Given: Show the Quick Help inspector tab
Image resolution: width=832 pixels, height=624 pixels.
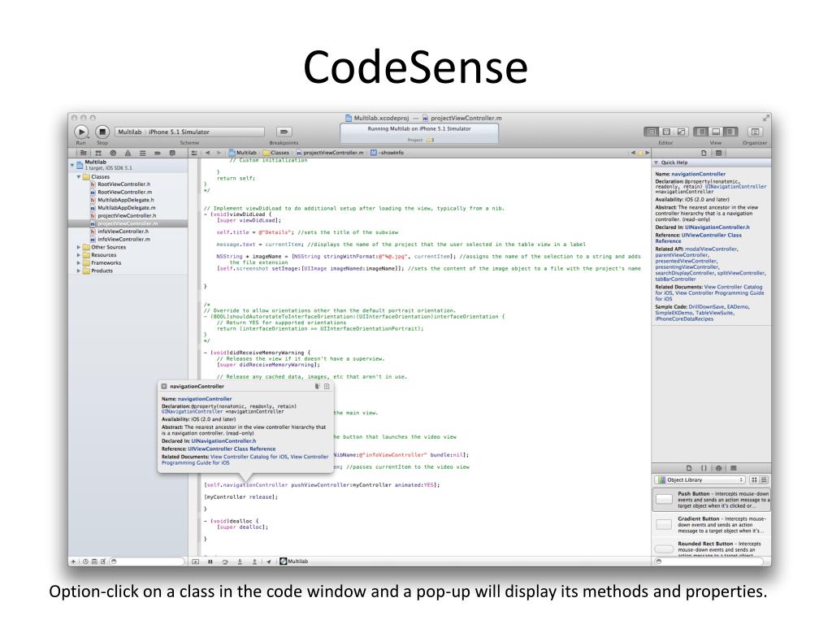Looking at the screenshot, I should pos(718,153).
